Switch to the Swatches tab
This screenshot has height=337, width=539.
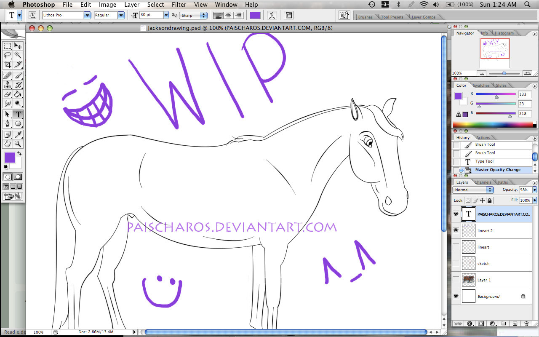[x=481, y=86]
